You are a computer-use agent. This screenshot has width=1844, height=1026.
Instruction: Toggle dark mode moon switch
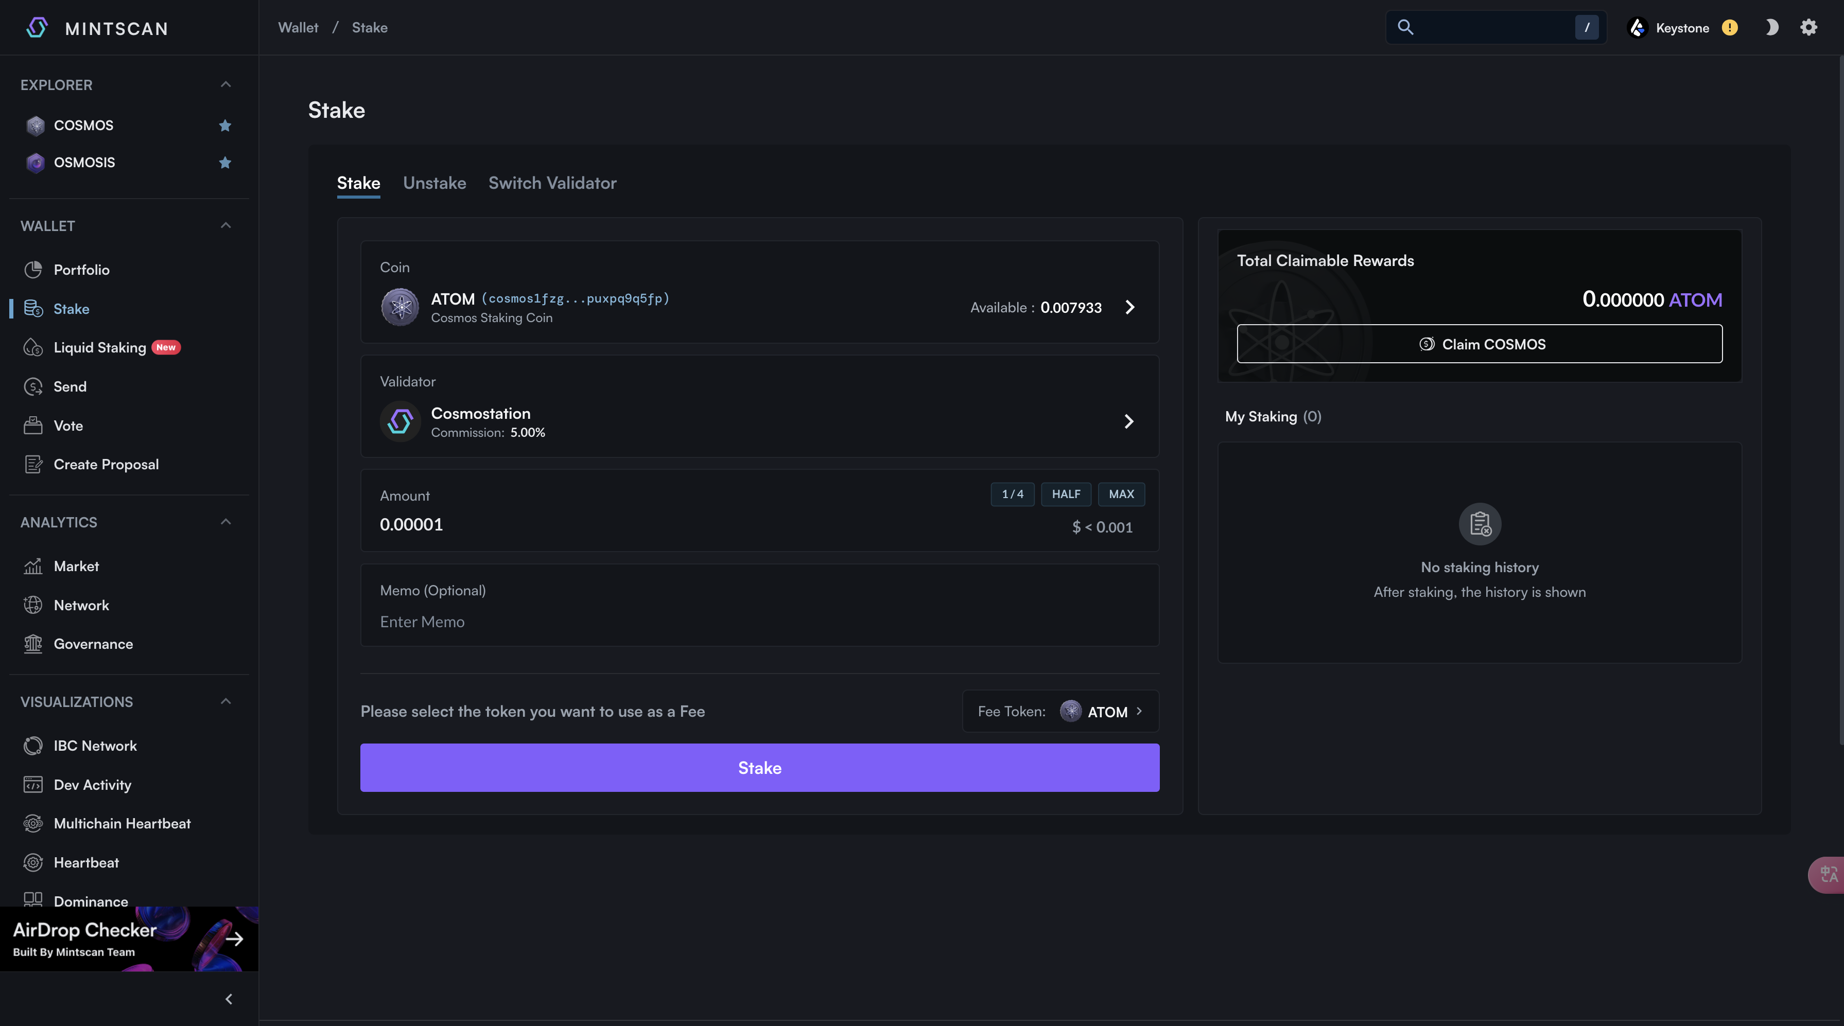(1771, 27)
